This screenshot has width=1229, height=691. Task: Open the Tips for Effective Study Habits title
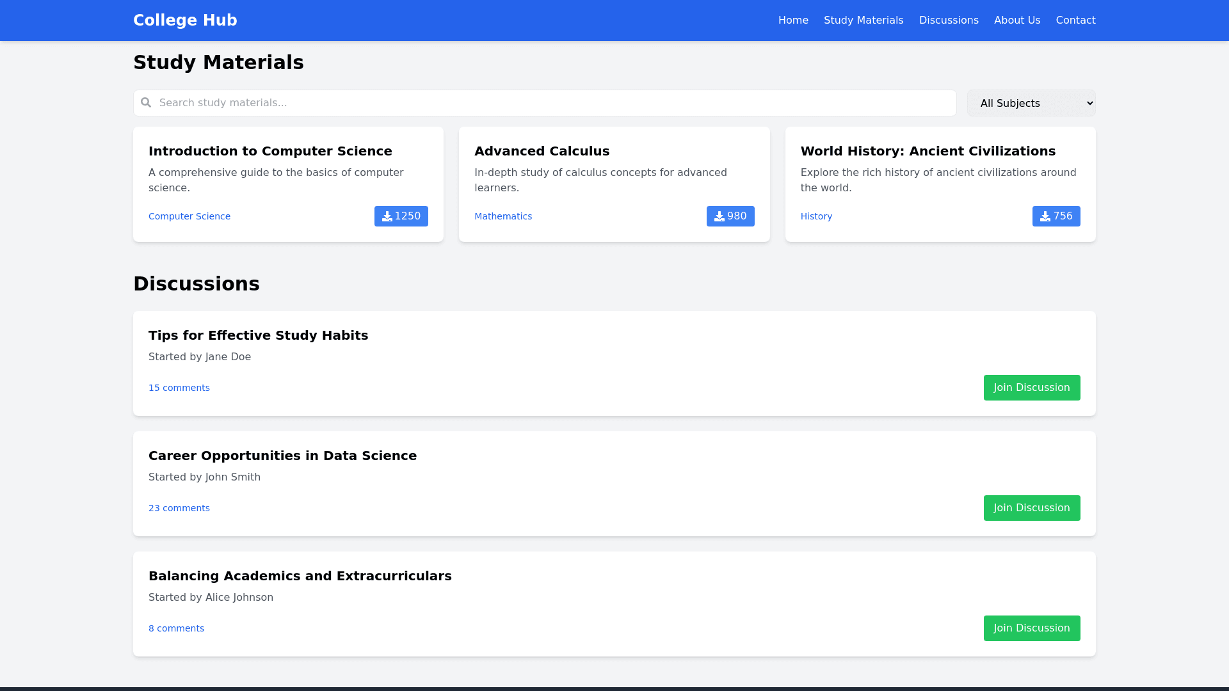tap(258, 335)
